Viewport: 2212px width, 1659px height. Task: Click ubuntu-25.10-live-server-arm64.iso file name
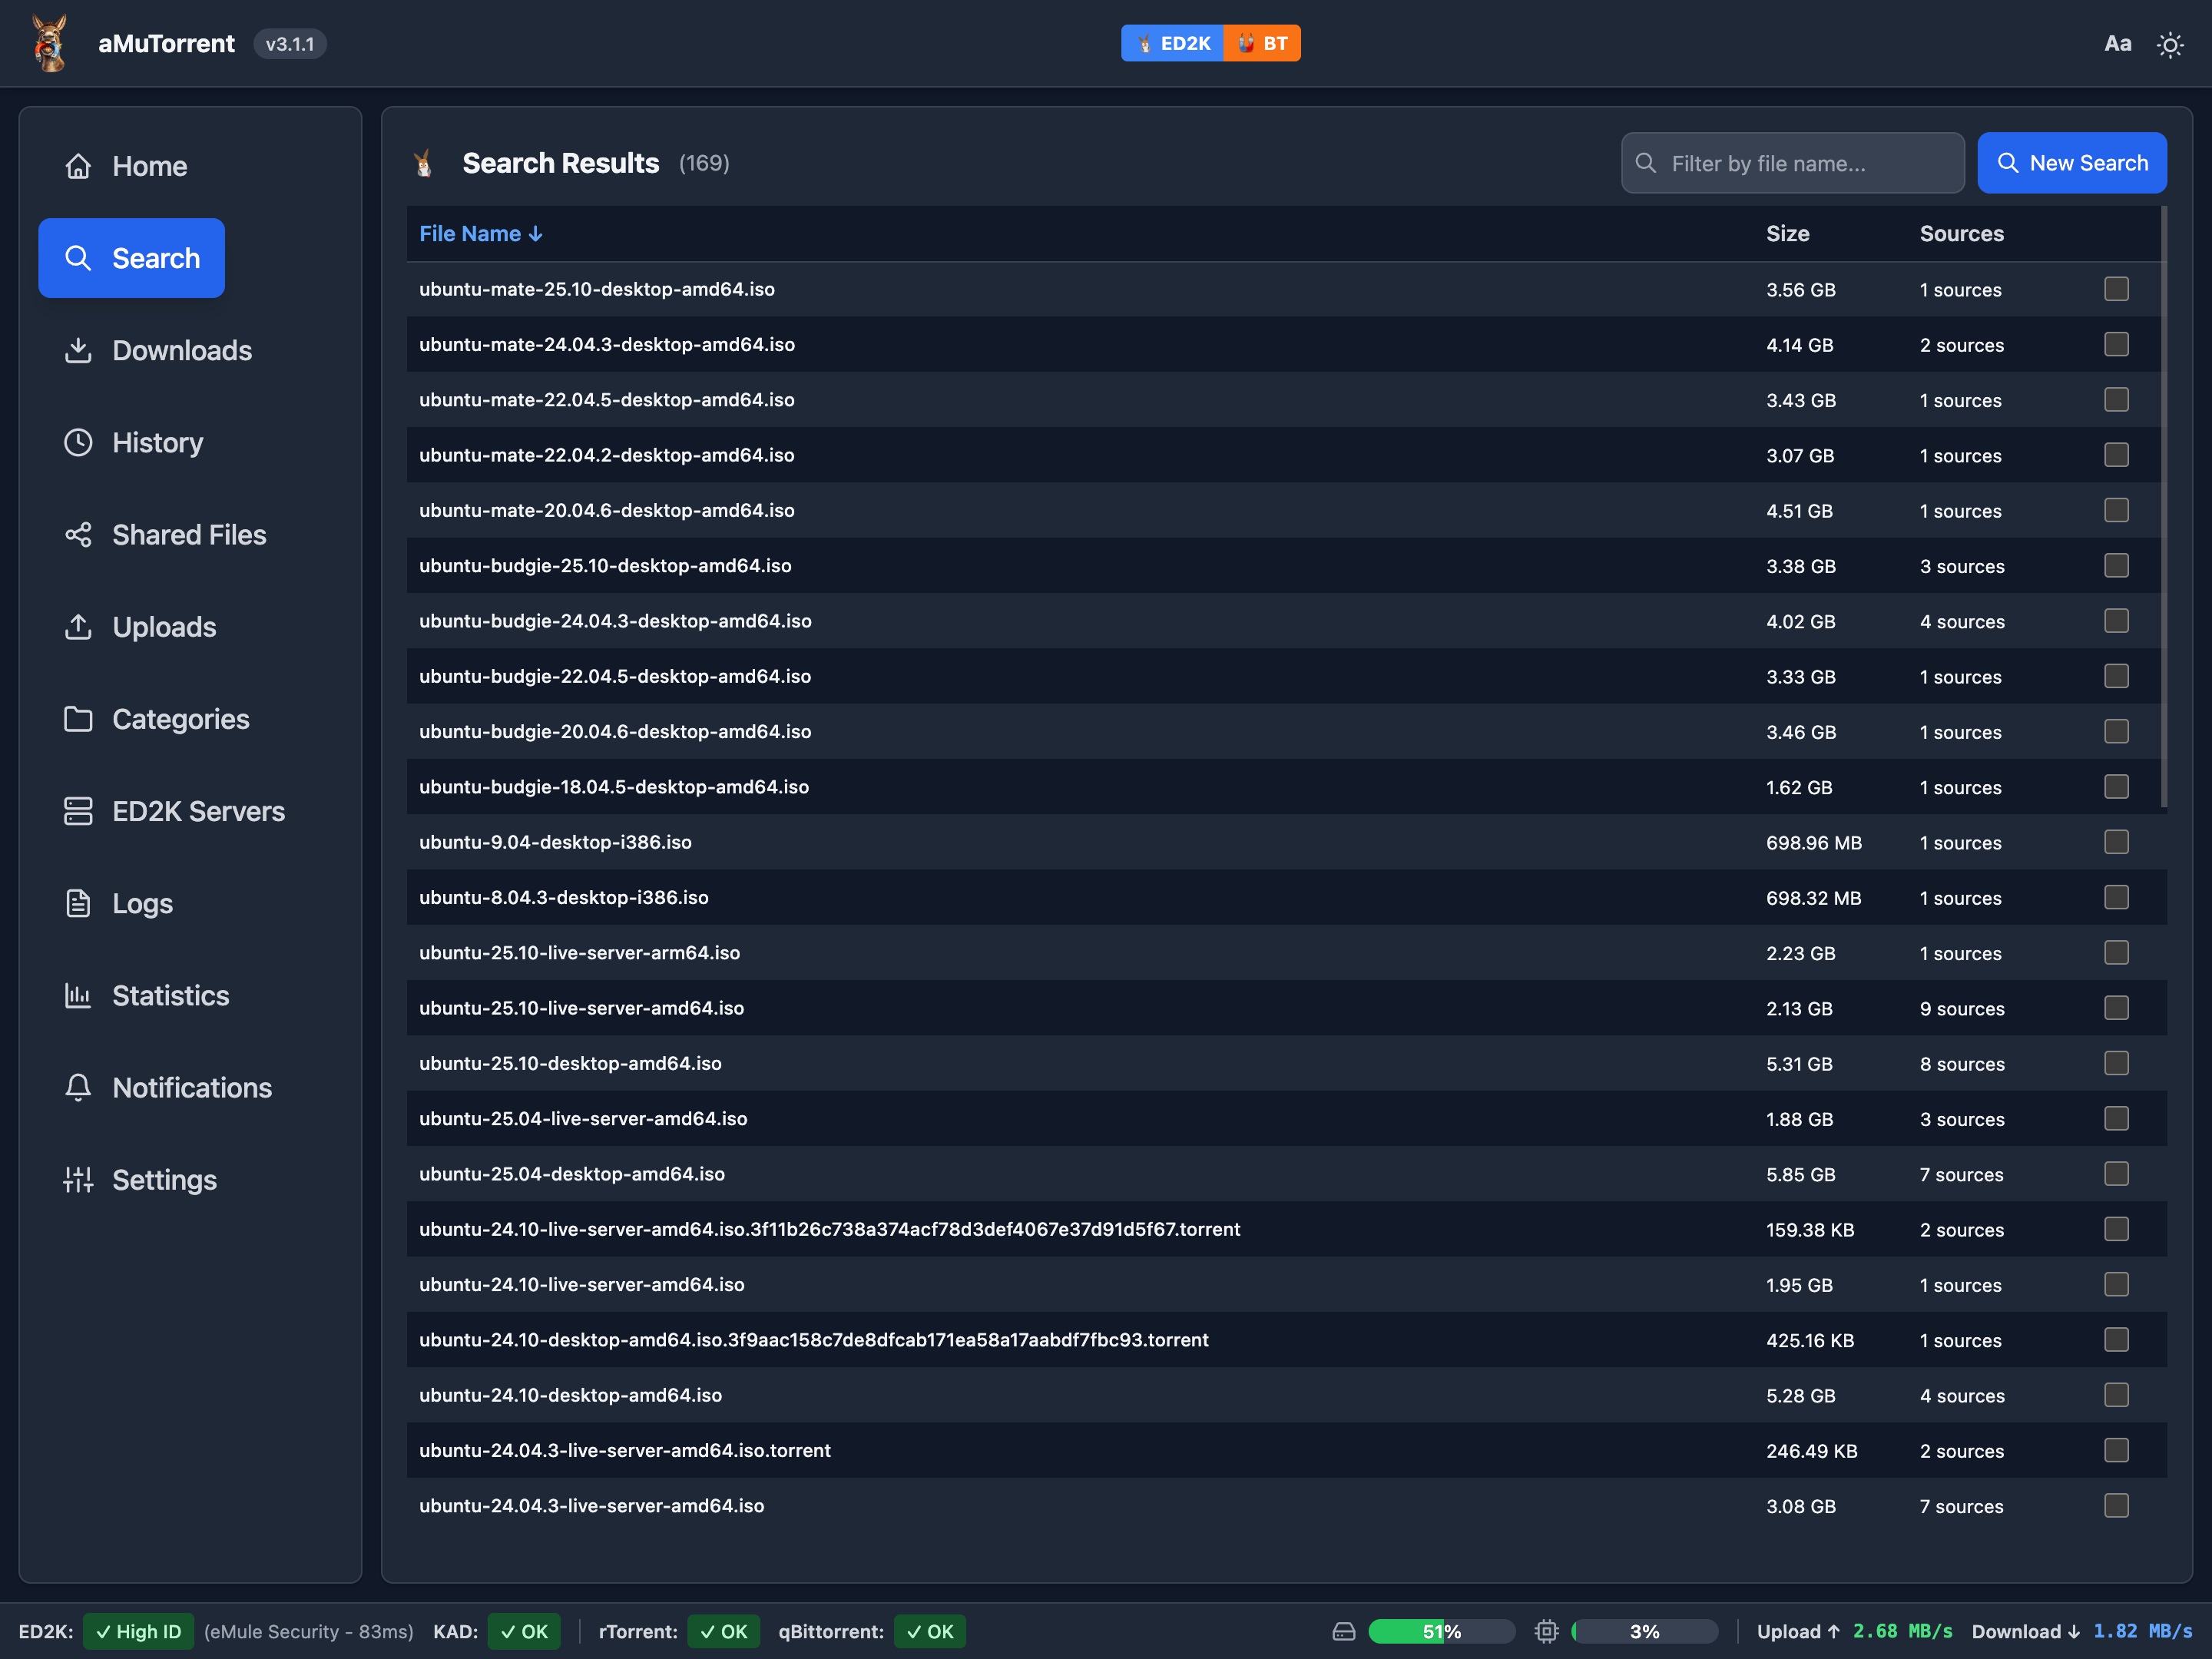point(579,953)
